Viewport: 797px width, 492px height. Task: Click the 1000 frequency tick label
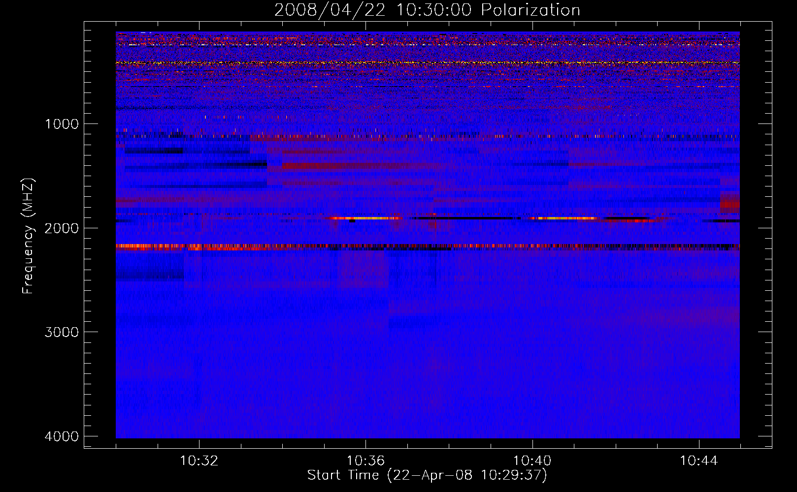pyautogui.click(x=62, y=123)
